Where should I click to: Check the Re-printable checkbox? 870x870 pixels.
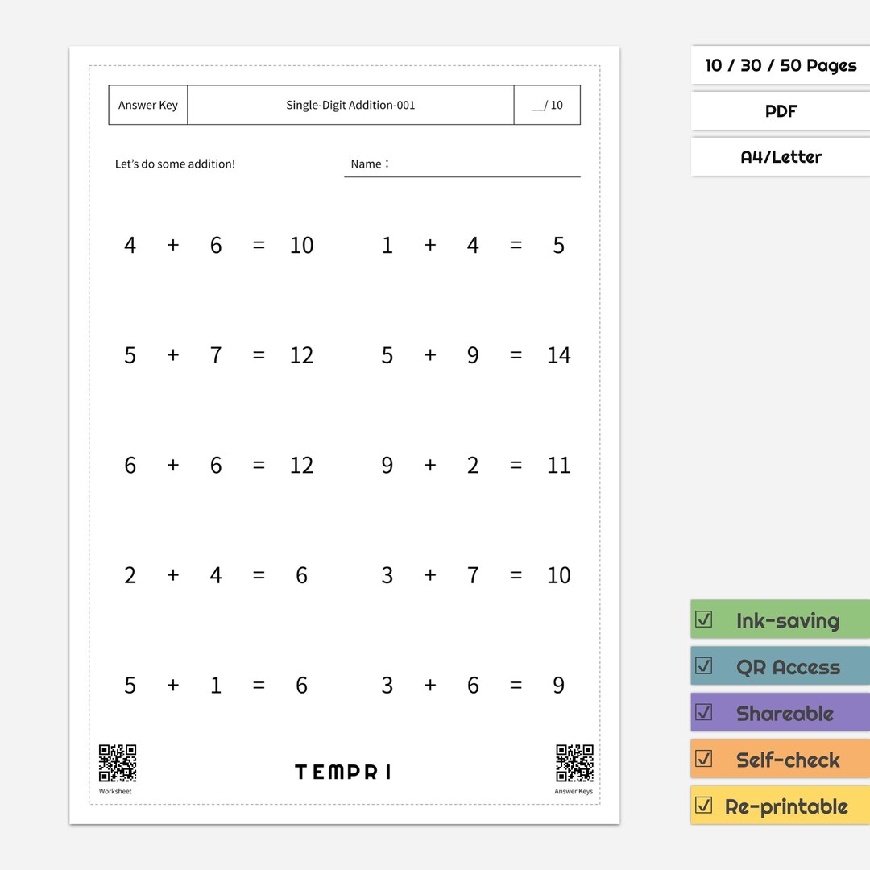[704, 805]
